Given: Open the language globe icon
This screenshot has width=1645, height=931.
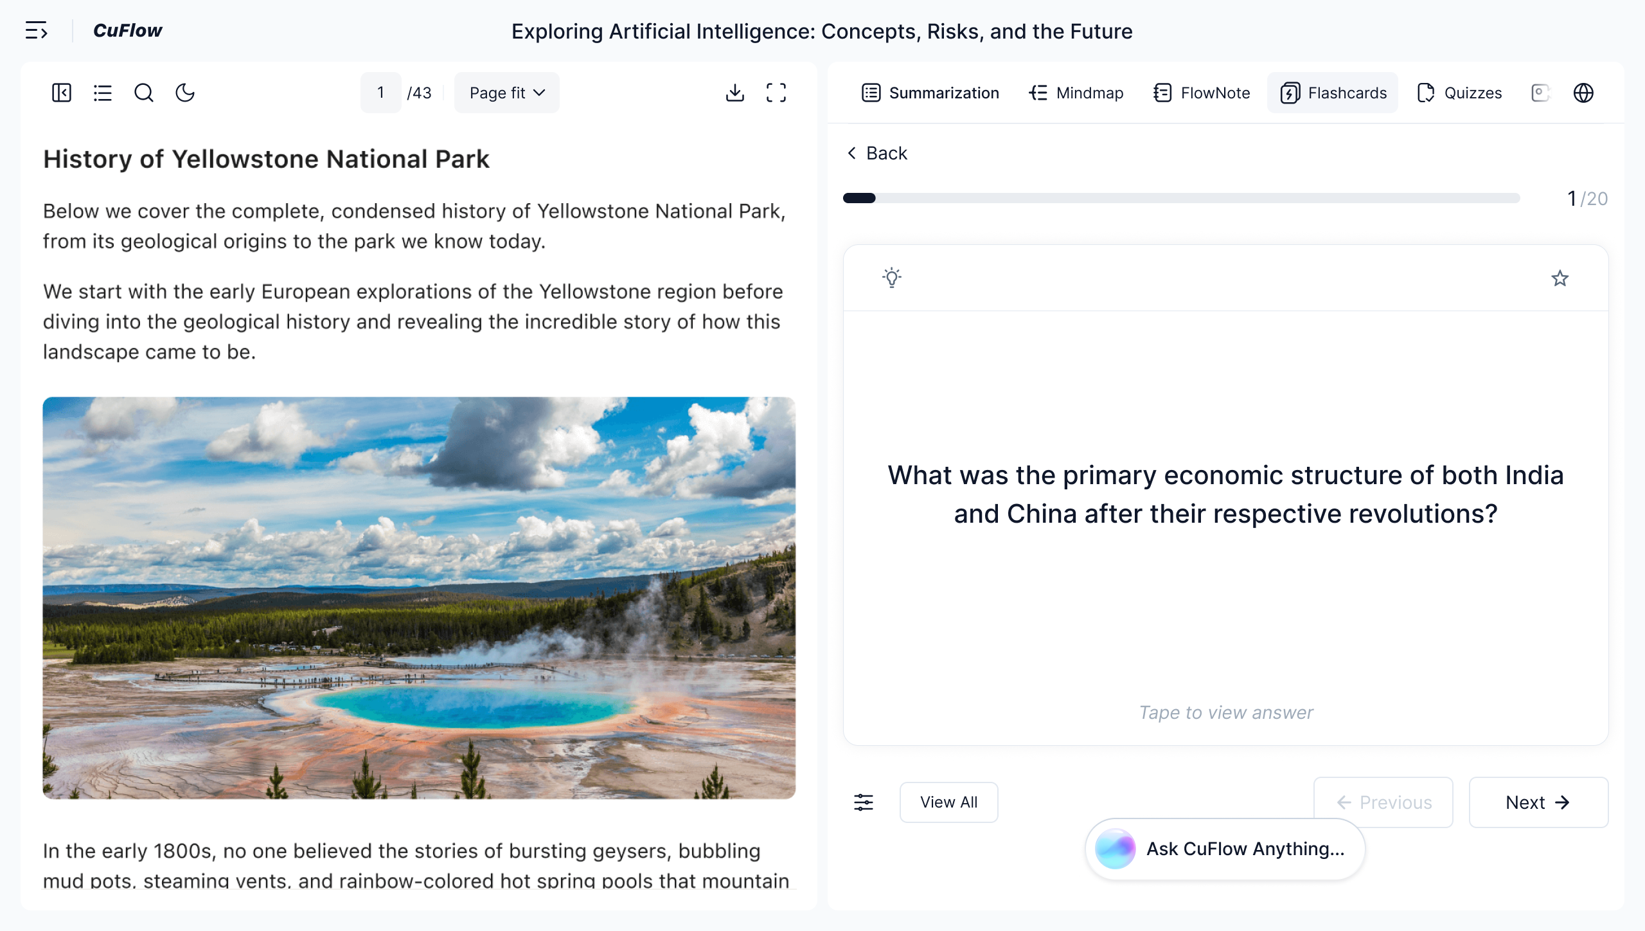Looking at the screenshot, I should click(1583, 93).
